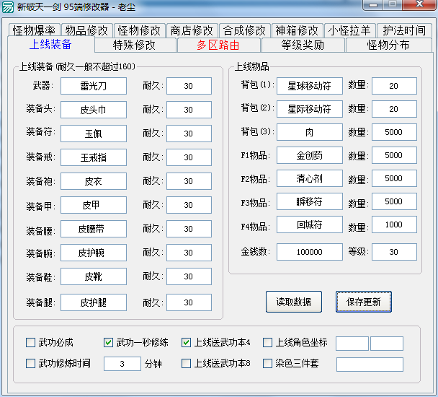Go to the 等级奖励 tab

pyautogui.click(x=303, y=45)
